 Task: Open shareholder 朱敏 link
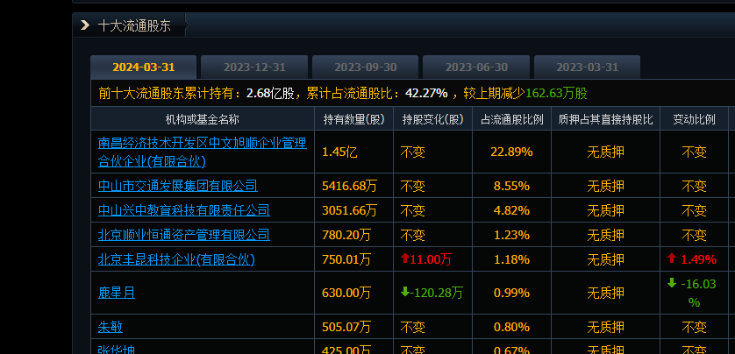click(x=111, y=327)
